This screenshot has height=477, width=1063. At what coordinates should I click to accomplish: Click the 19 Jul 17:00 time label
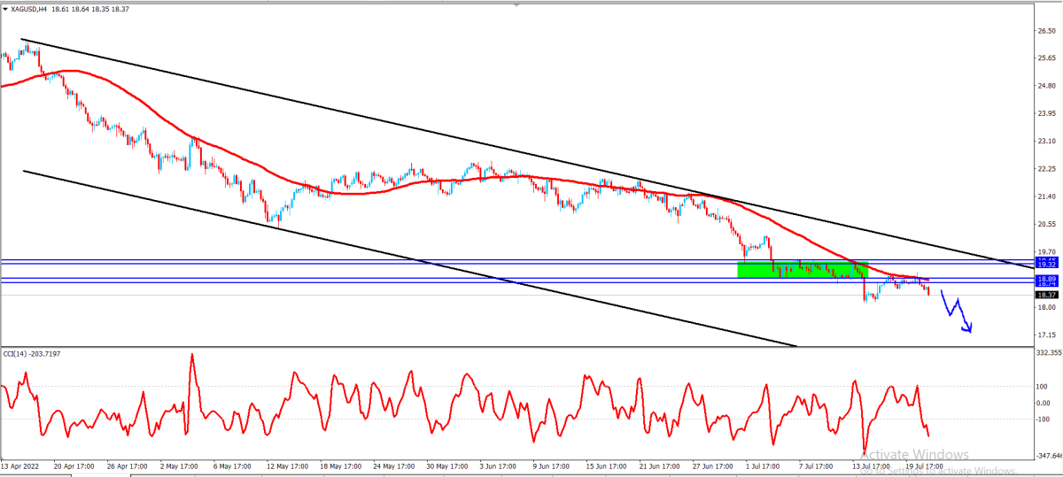point(922,465)
